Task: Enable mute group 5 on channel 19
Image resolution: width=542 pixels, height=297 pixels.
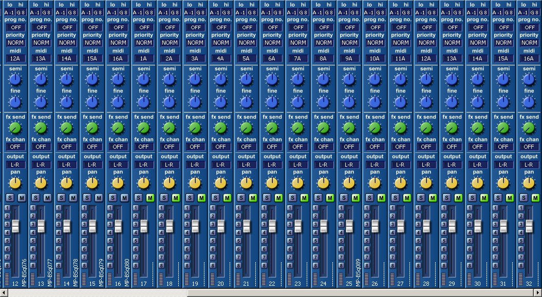Action: [x=187, y=241]
